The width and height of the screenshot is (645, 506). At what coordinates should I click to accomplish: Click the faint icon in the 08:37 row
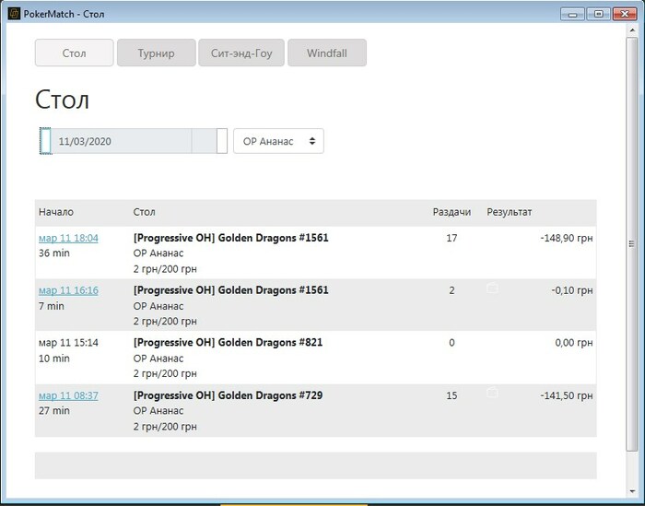coord(492,393)
